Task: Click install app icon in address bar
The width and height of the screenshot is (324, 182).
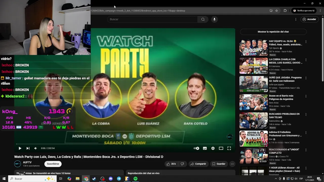Action: pyautogui.click(x=271, y=11)
